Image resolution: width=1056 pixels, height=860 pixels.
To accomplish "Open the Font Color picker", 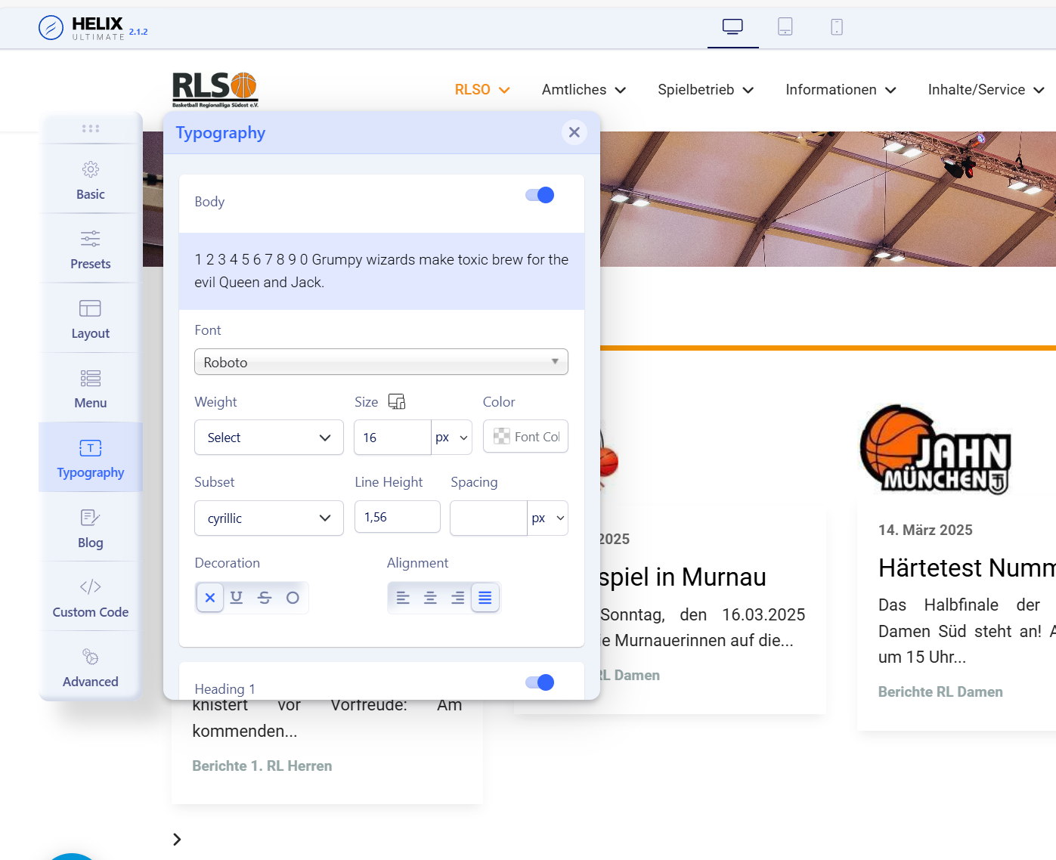I will [x=525, y=437].
